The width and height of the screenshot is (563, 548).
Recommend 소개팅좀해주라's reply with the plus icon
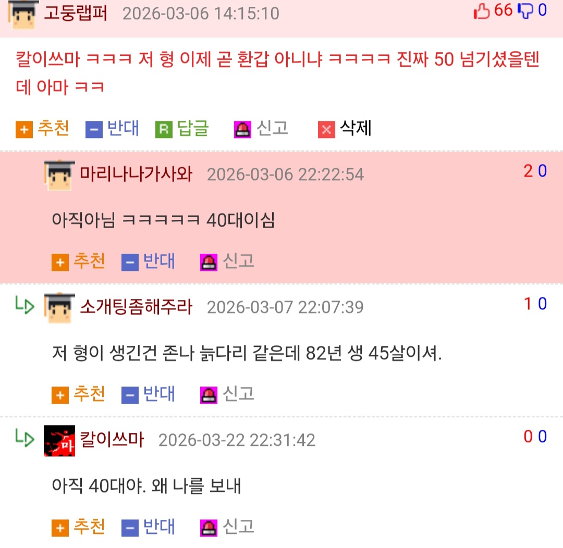[x=60, y=395]
